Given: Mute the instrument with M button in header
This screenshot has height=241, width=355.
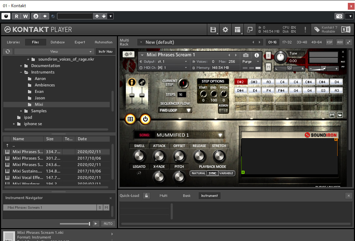Looking at the screenshot, I should [268, 67].
